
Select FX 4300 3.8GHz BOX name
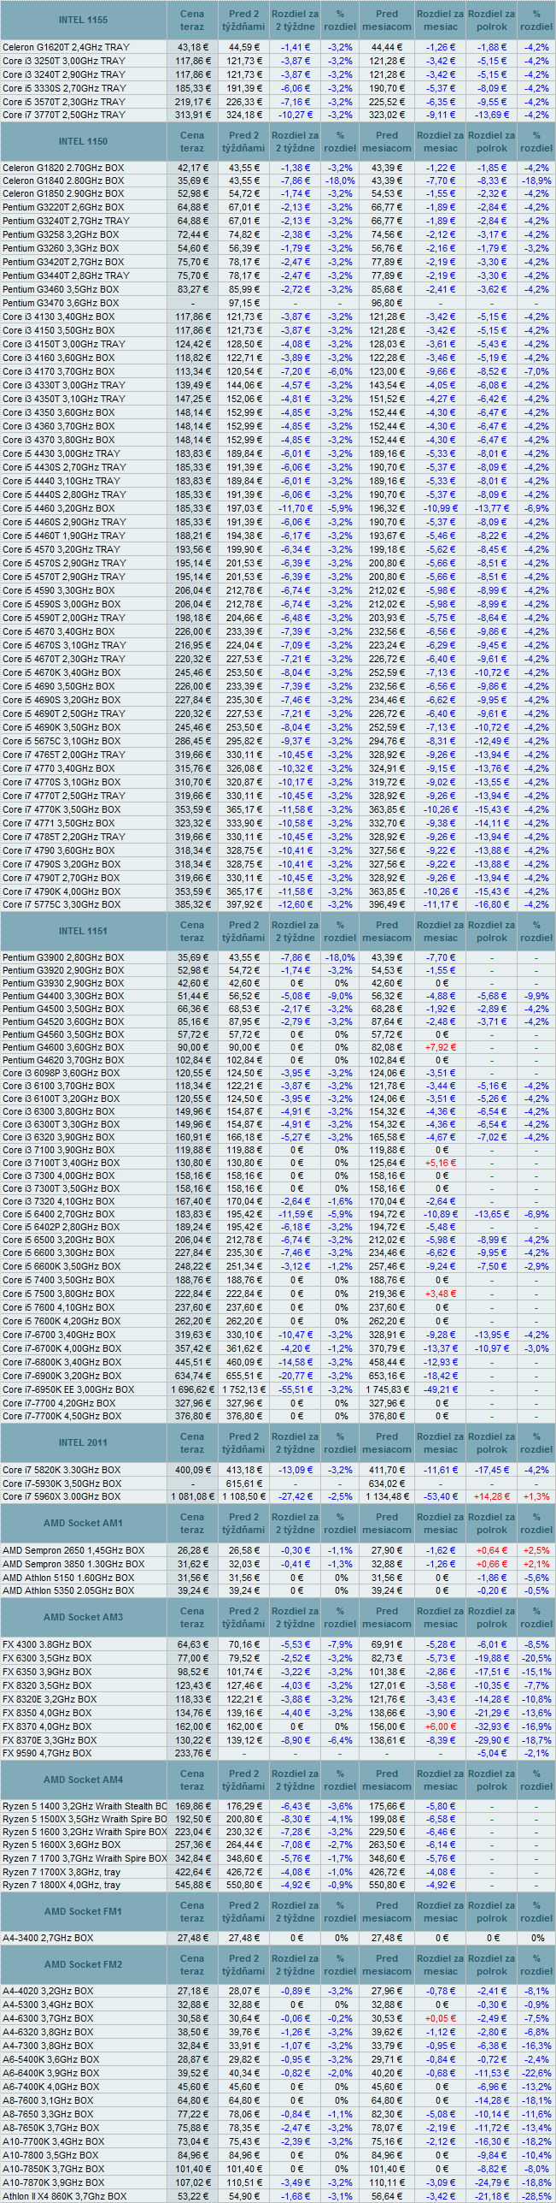pyautogui.click(x=47, y=1644)
